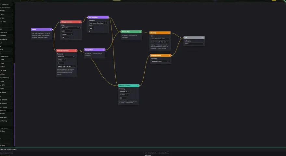The width and height of the screenshot is (286, 156).
Task: Click the Roll a generator node's input port
Action: pos(150,56)
